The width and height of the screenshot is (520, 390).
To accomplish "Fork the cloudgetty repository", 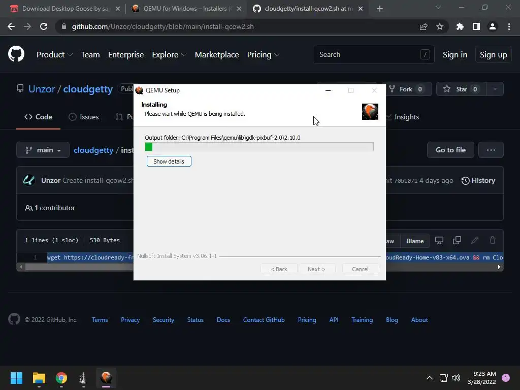I will (x=407, y=89).
